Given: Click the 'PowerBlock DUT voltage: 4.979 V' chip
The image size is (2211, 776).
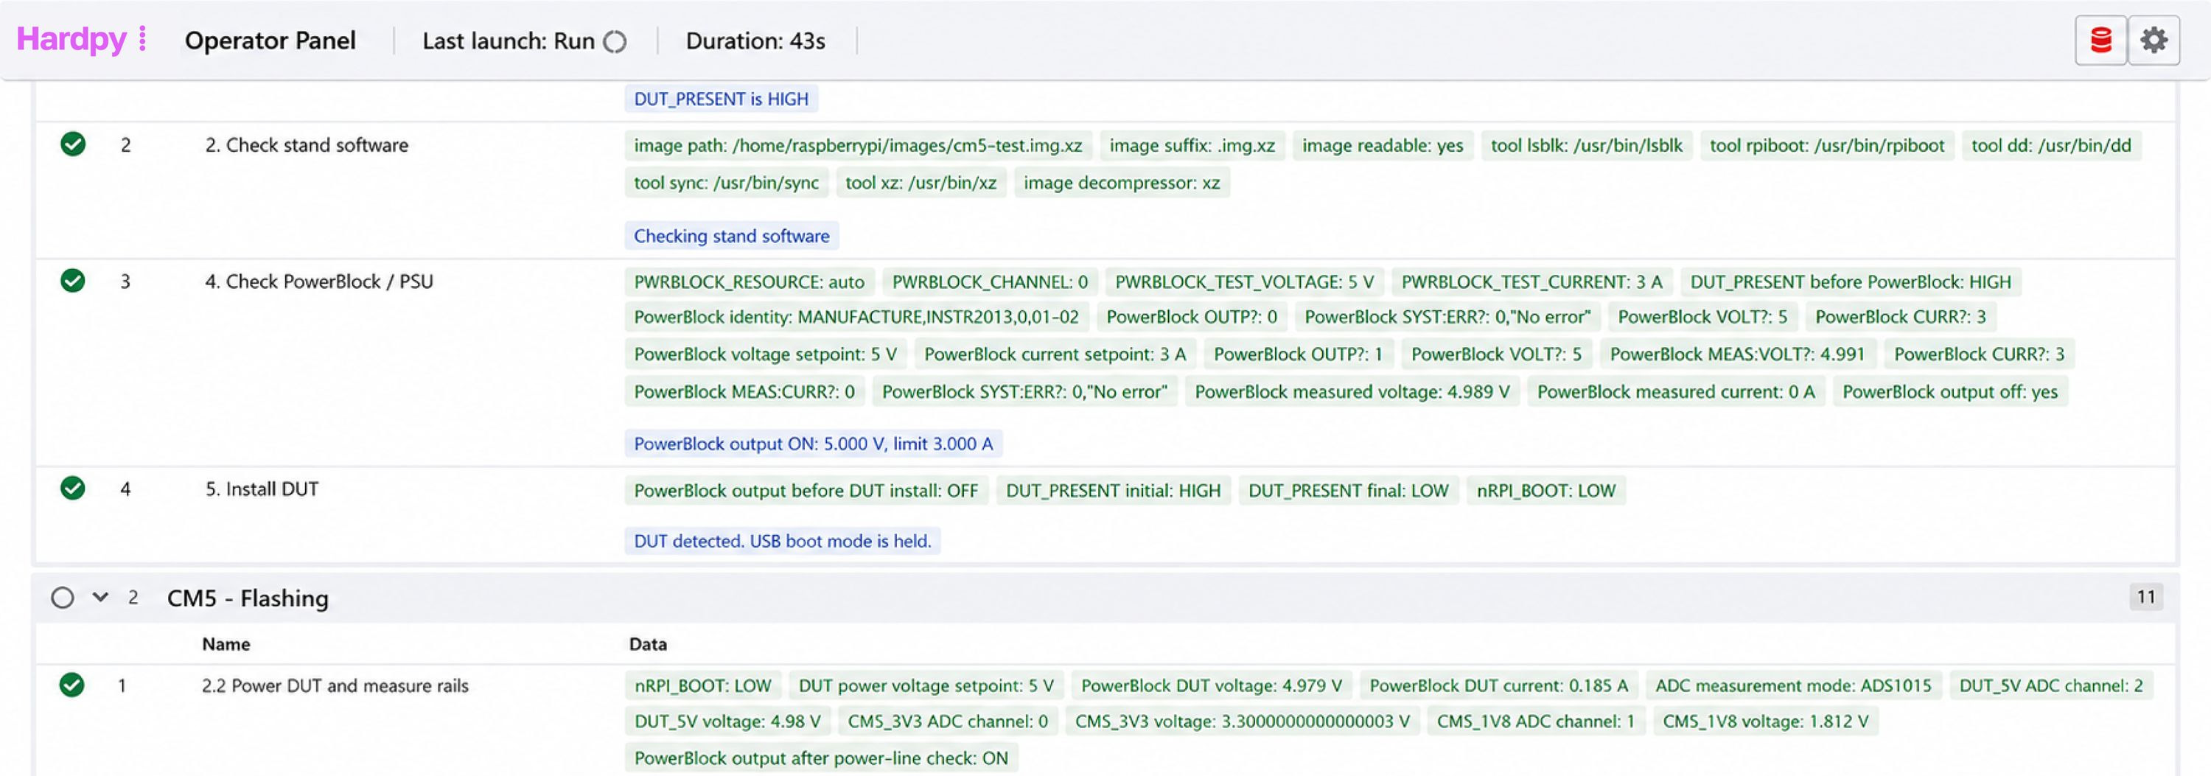Looking at the screenshot, I should click(x=1211, y=686).
